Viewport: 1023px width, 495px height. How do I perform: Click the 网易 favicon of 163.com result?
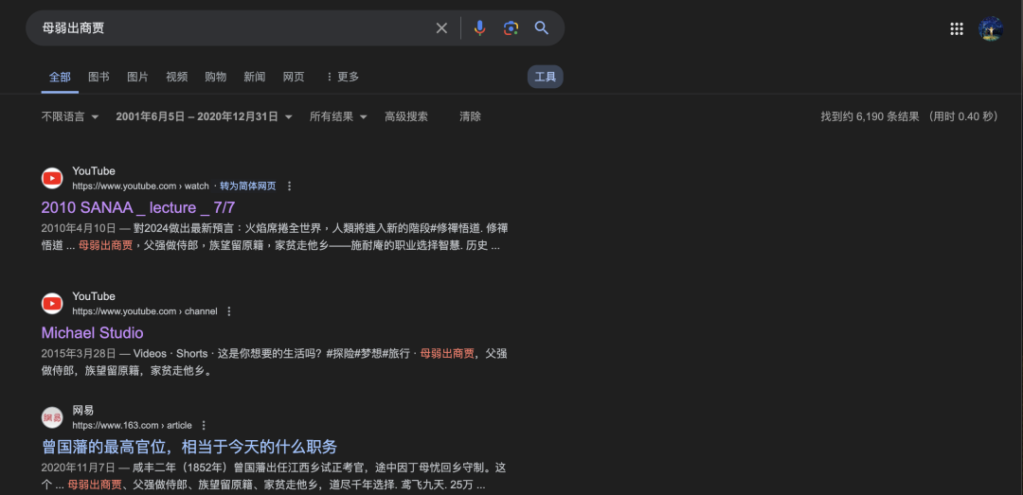click(52, 417)
